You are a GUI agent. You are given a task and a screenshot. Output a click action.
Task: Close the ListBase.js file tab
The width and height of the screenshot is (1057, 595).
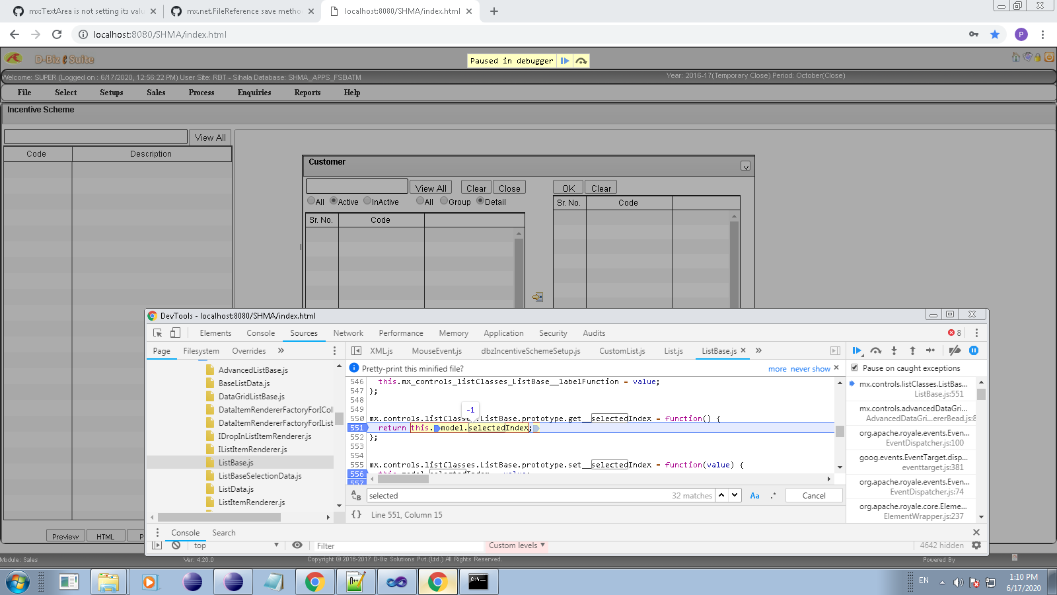tap(743, 350)
